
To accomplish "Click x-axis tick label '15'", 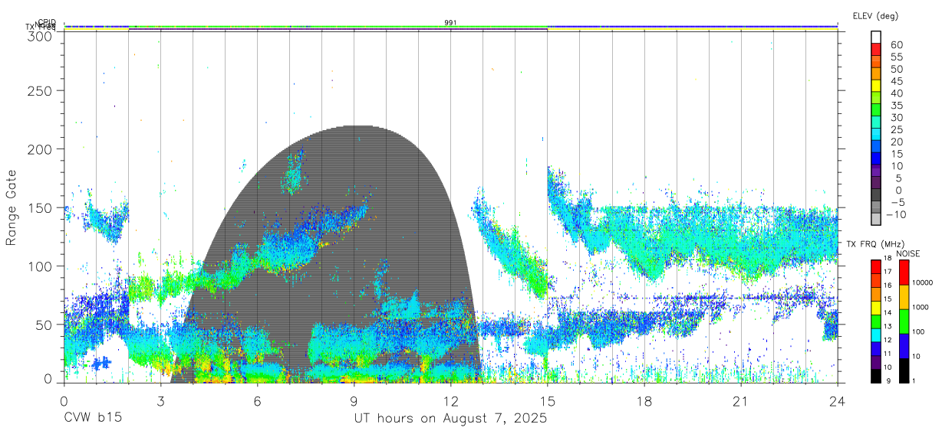I will (x=548, y=402).
